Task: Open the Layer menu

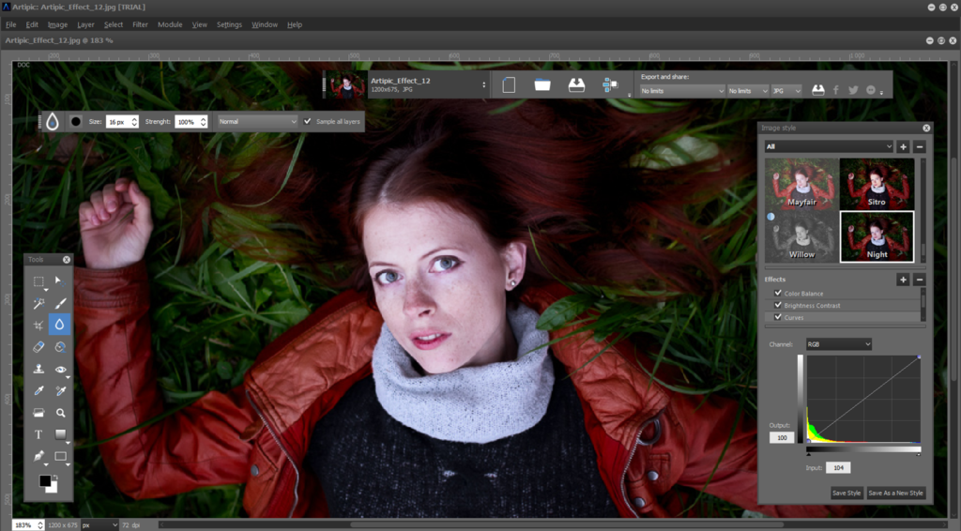Action: click(x=85, y=24)
